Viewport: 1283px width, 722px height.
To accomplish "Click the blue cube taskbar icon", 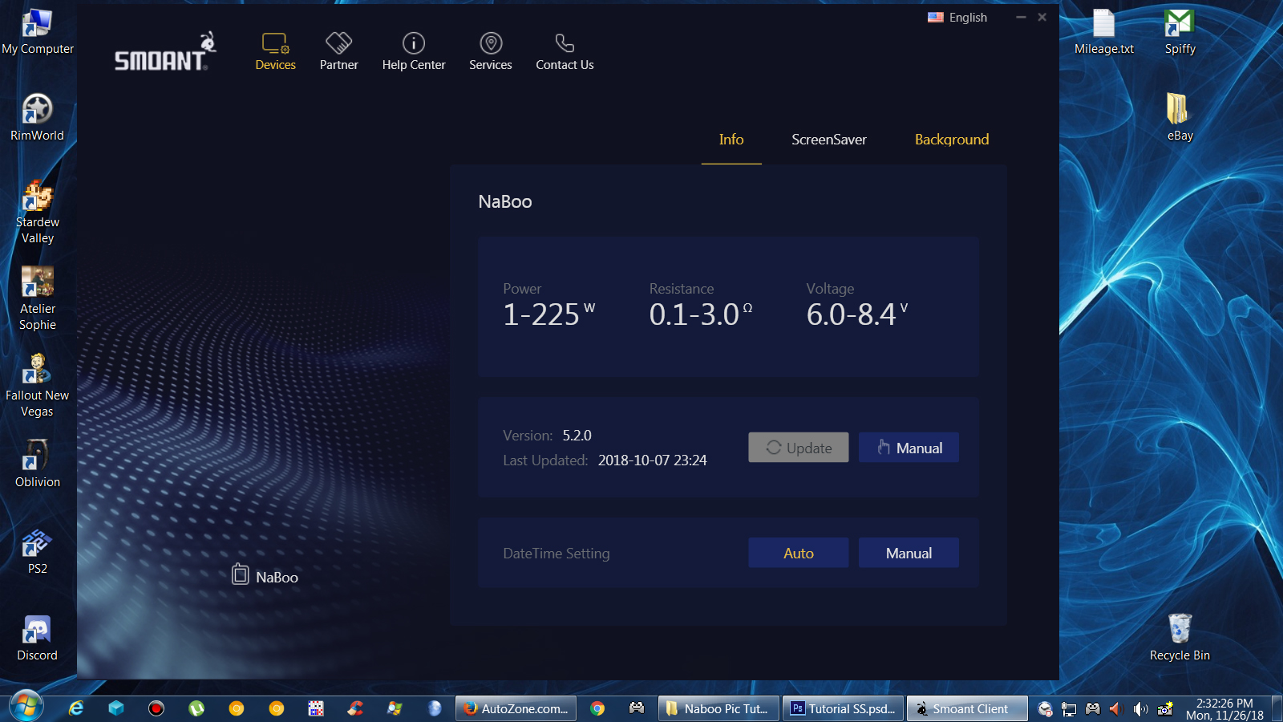I will [116, 708].
